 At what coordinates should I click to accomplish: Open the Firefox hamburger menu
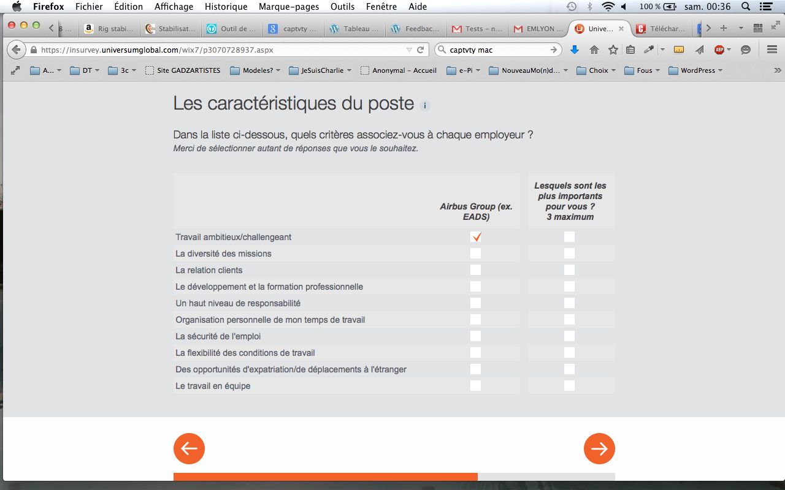pos(772,50)
